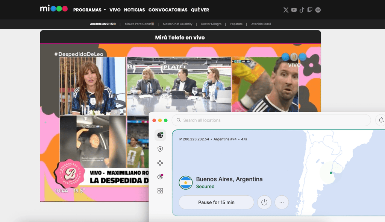Open the CONVOCATORIAS menu item
Image resolution: width=385 pixels, height=222 pixels.
[168, 10]
